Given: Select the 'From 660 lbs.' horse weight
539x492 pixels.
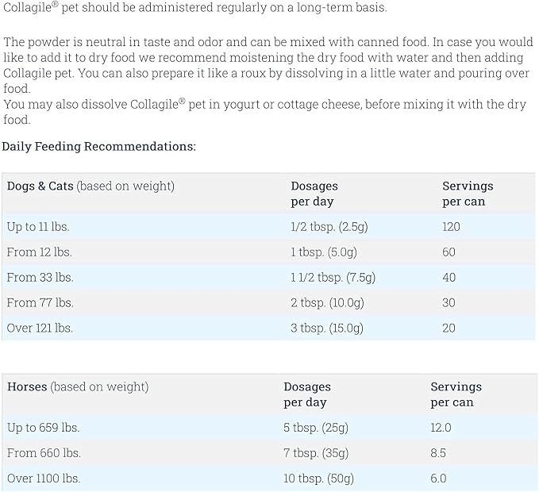Looking at the screenshot, I should coord(44,454).
